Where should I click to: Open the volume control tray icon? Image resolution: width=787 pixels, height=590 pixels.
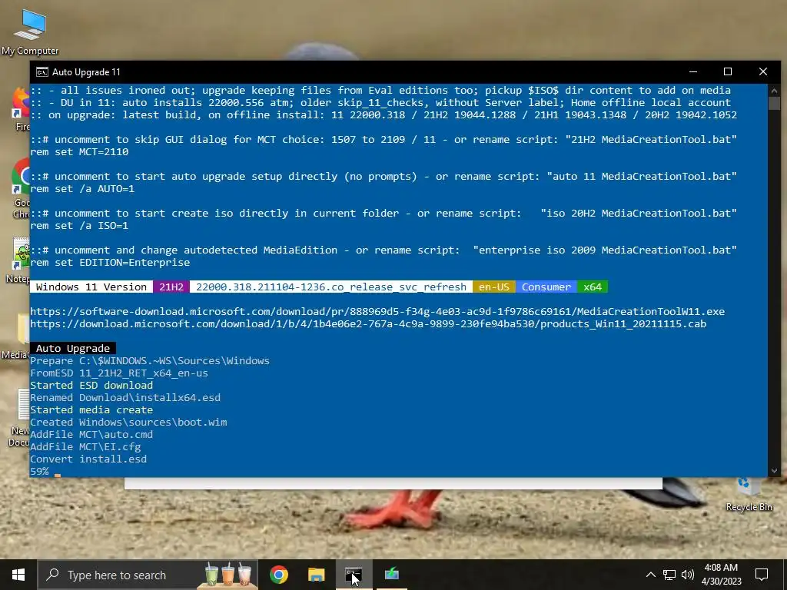(x=688, y=575)
